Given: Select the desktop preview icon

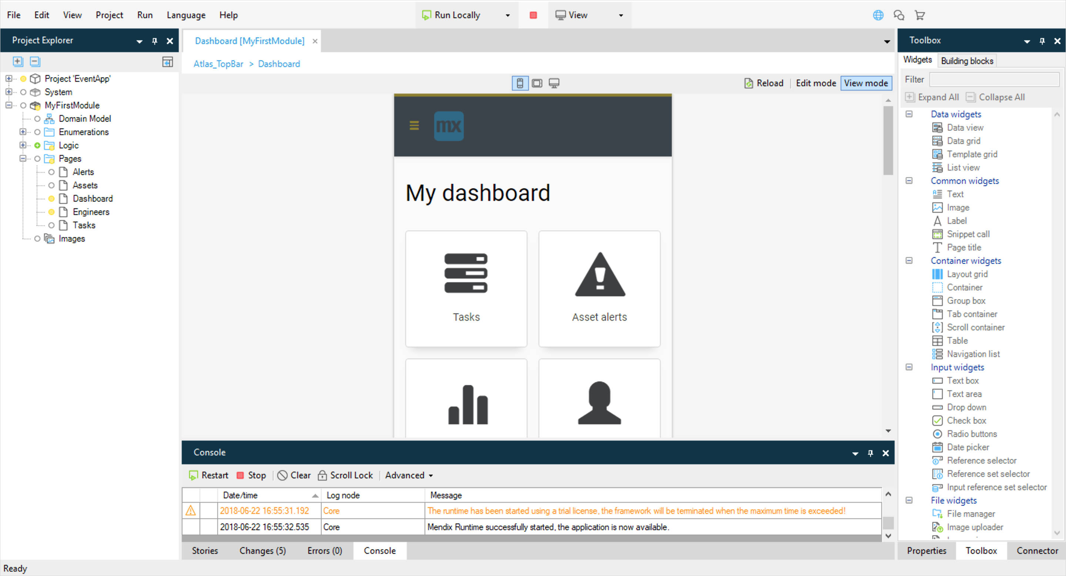Looking at the screenshot, I should coord(554,83).
